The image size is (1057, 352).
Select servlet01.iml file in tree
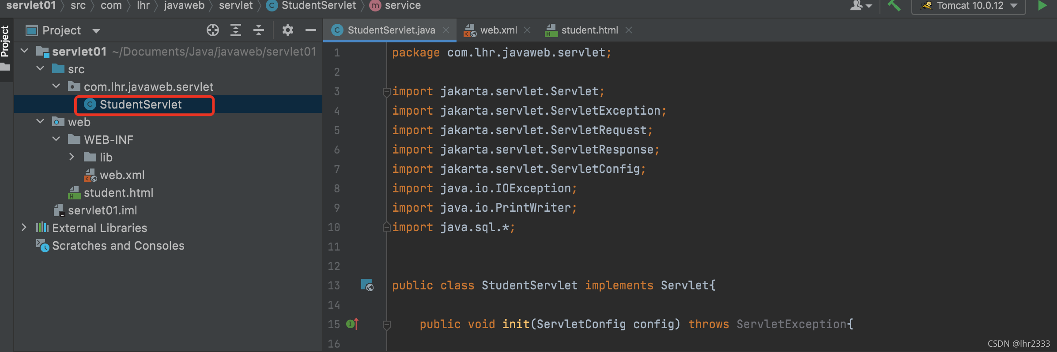coord(102,210)
